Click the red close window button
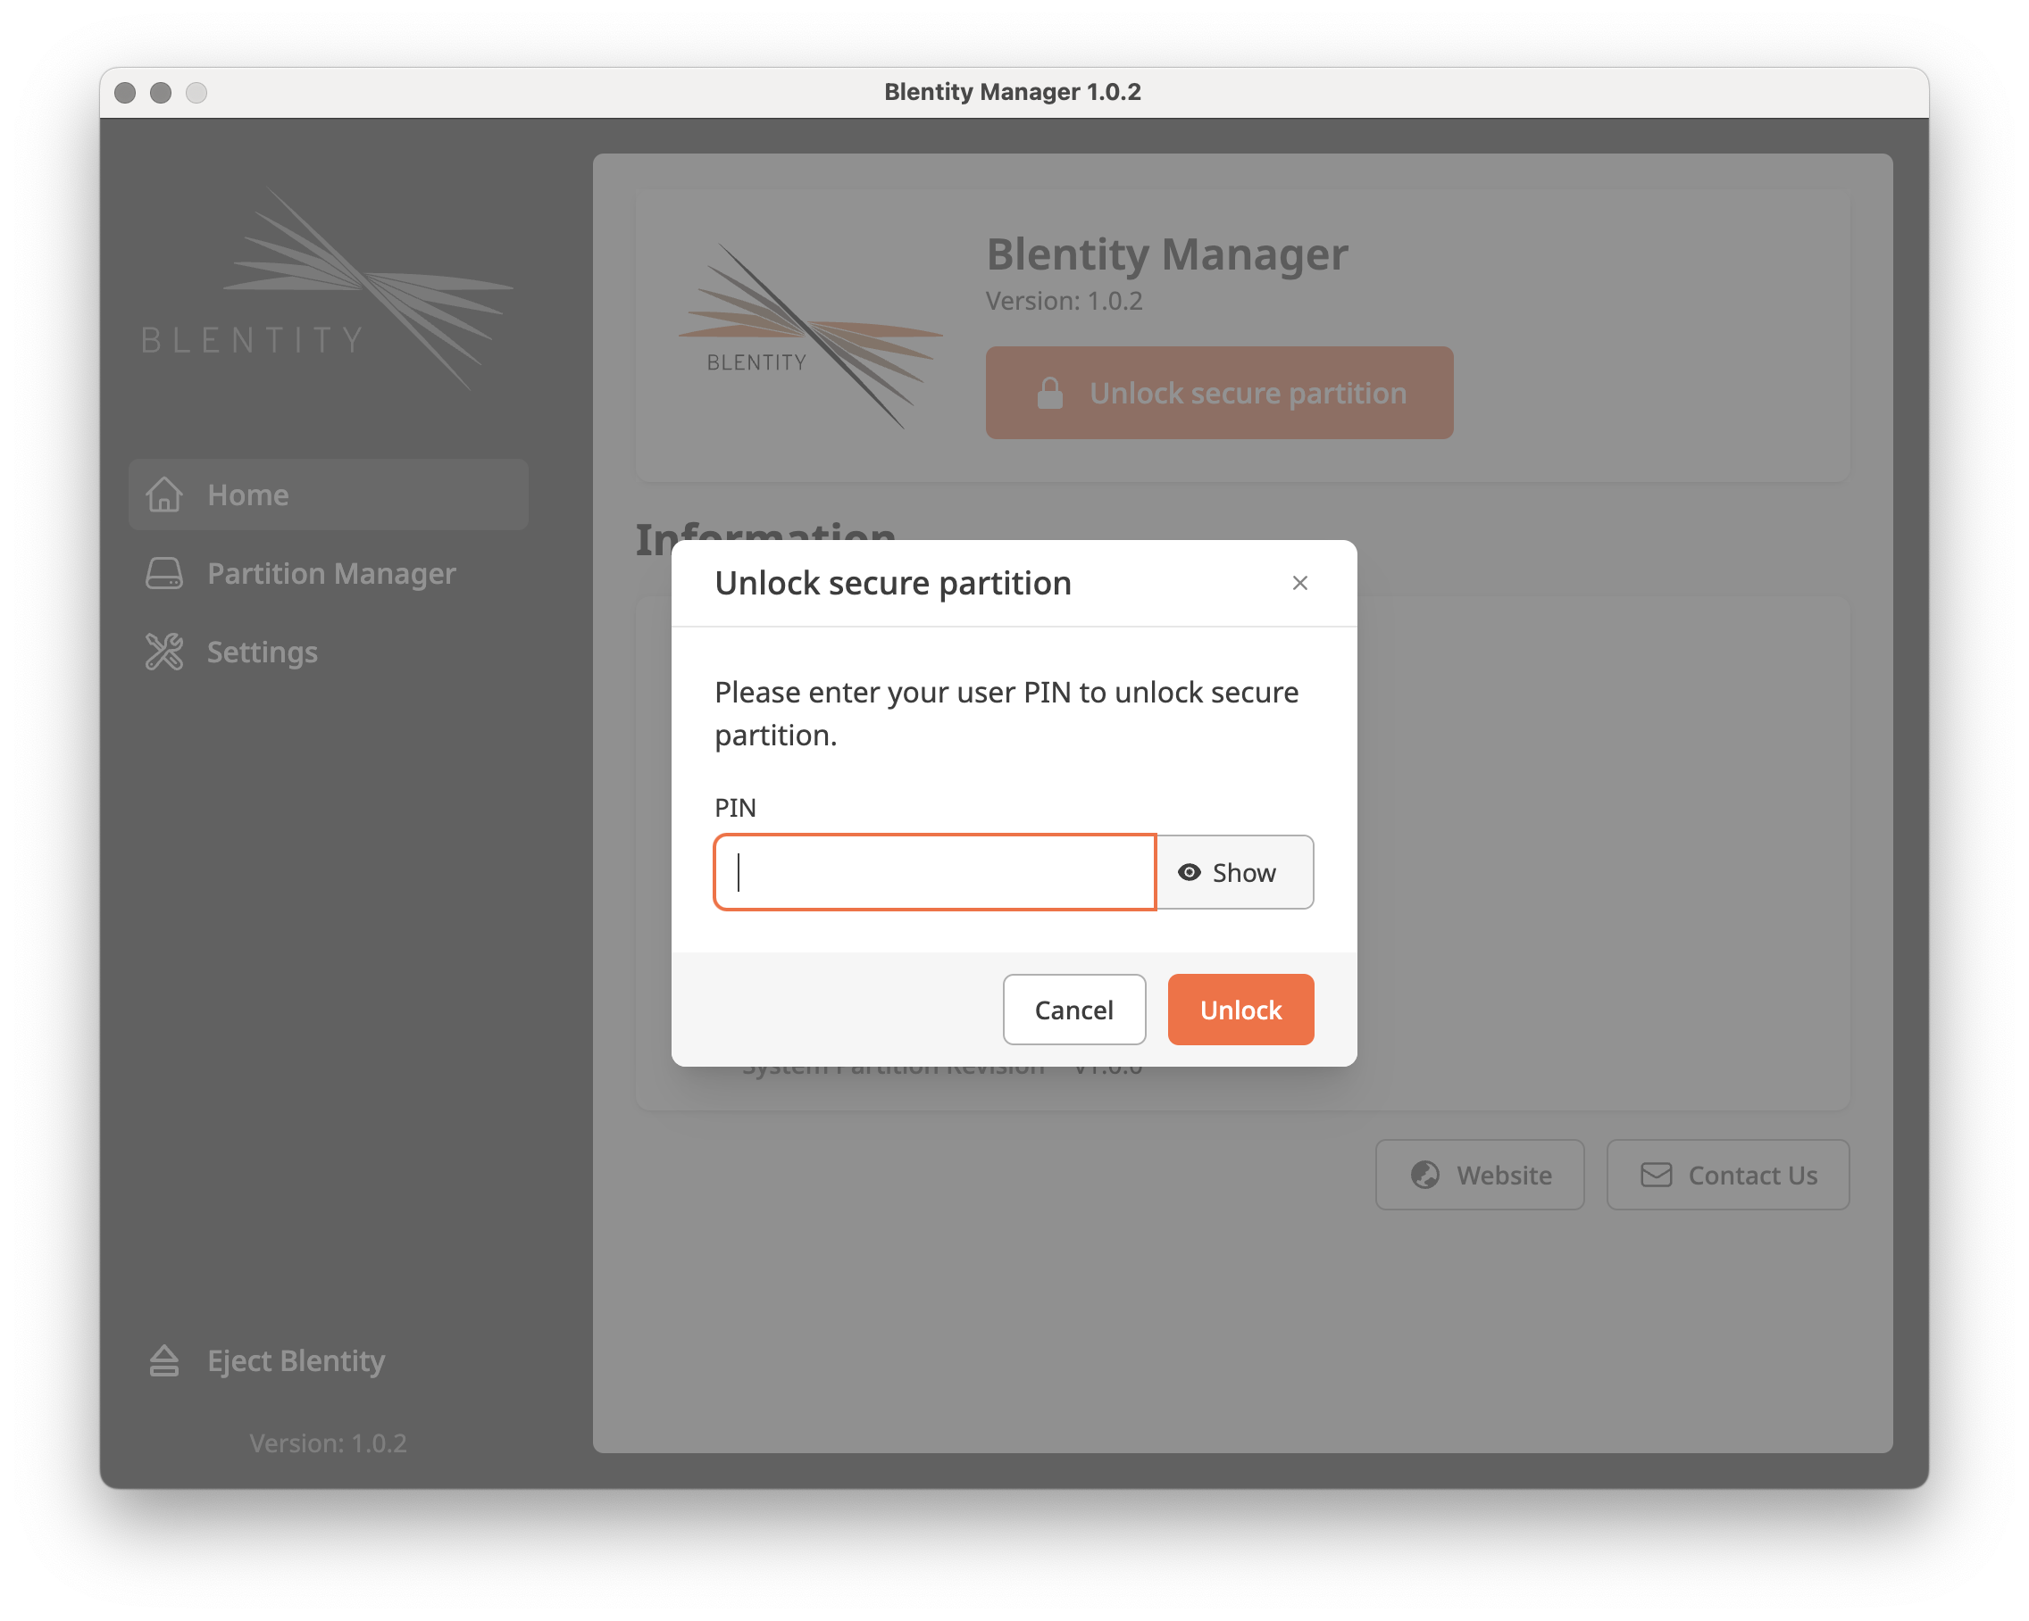The width and height of the screenshot is (2029, 1621). [x=125, y=92]
